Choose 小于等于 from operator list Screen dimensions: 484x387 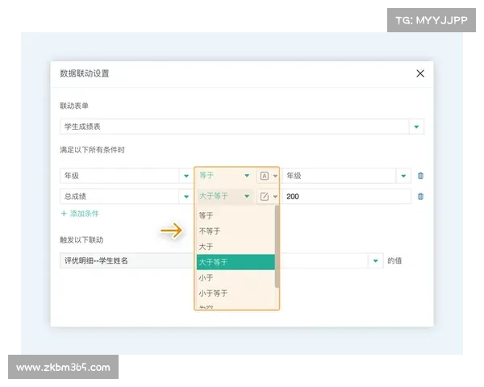point(236,293)
